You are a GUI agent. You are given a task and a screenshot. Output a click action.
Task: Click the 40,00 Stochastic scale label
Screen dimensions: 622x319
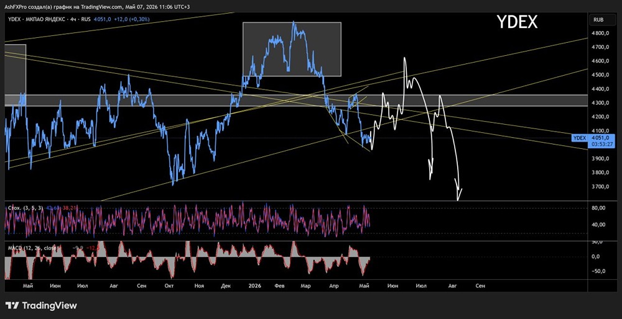tap(598, 225)
